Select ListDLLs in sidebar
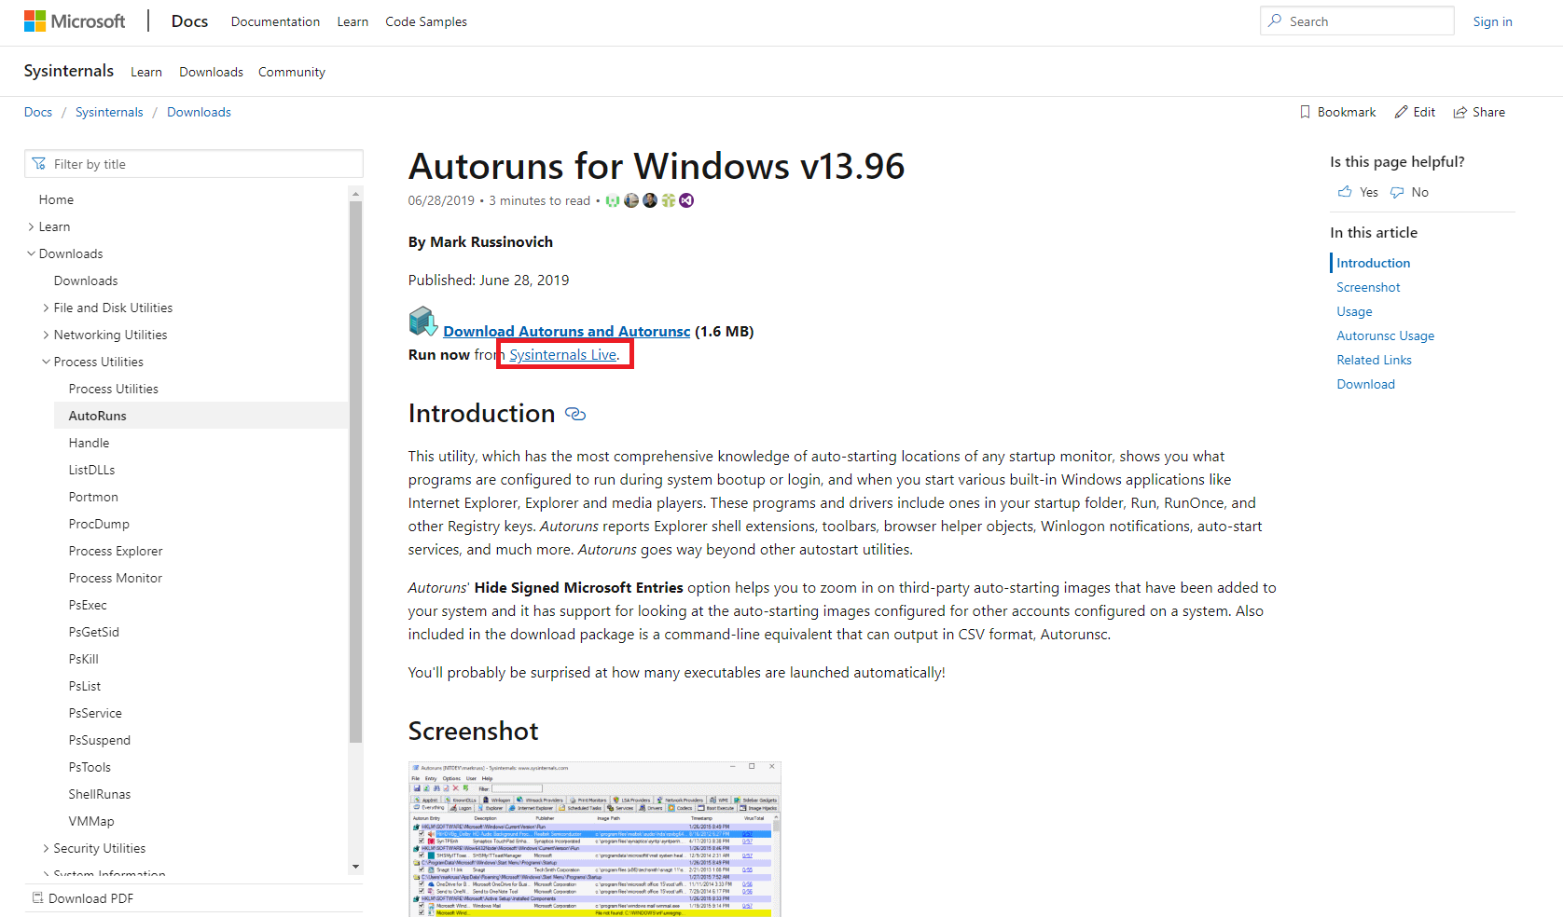This screenshot has width=1563, height=917. point(91,470)
